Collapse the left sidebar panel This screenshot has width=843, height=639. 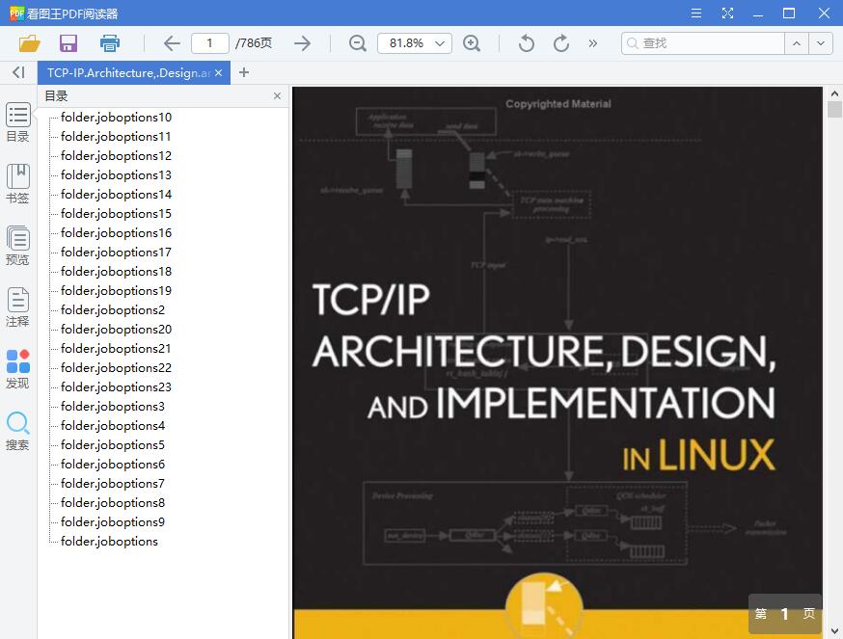point(17,72)
